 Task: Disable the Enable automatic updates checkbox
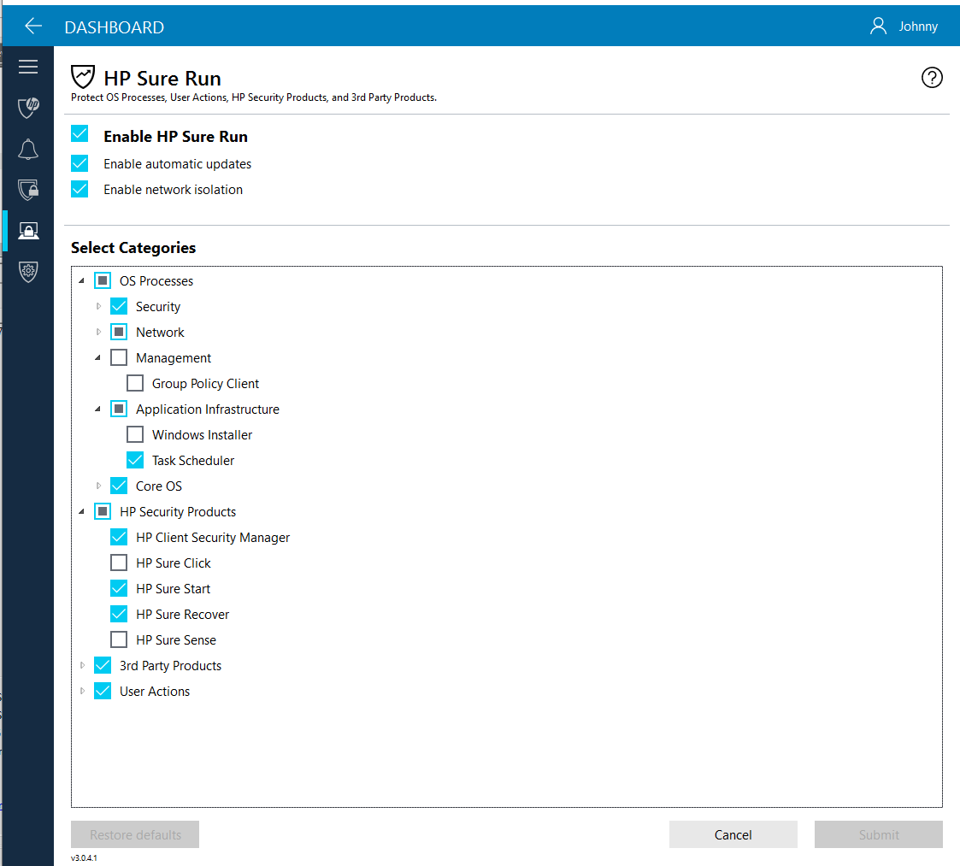click(80, 162)
